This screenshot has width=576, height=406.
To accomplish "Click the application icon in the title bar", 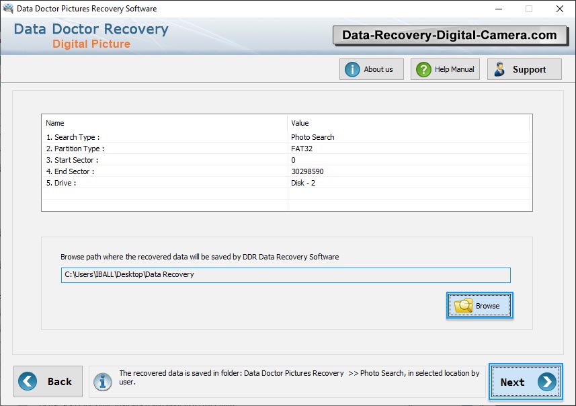I will 7,9.
